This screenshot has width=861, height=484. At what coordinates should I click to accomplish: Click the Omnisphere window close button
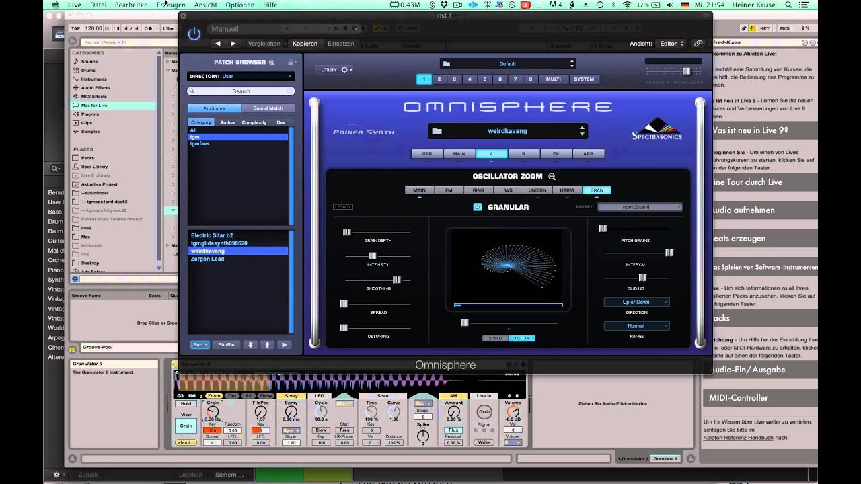pyautogui.click(x=184, y=15)
